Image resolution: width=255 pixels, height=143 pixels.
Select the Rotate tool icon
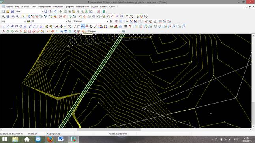[x=91, y=26]
